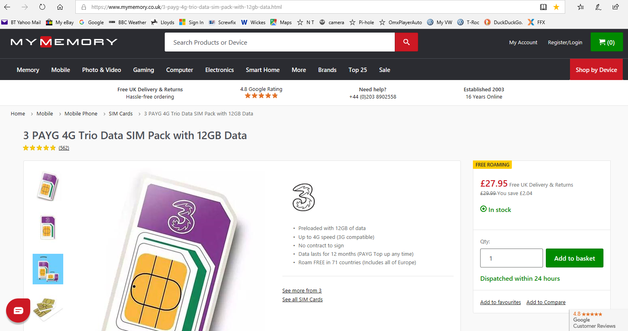Open the Brands menu
This screenshot has height=331, width=628.
(x=327, y=70)
